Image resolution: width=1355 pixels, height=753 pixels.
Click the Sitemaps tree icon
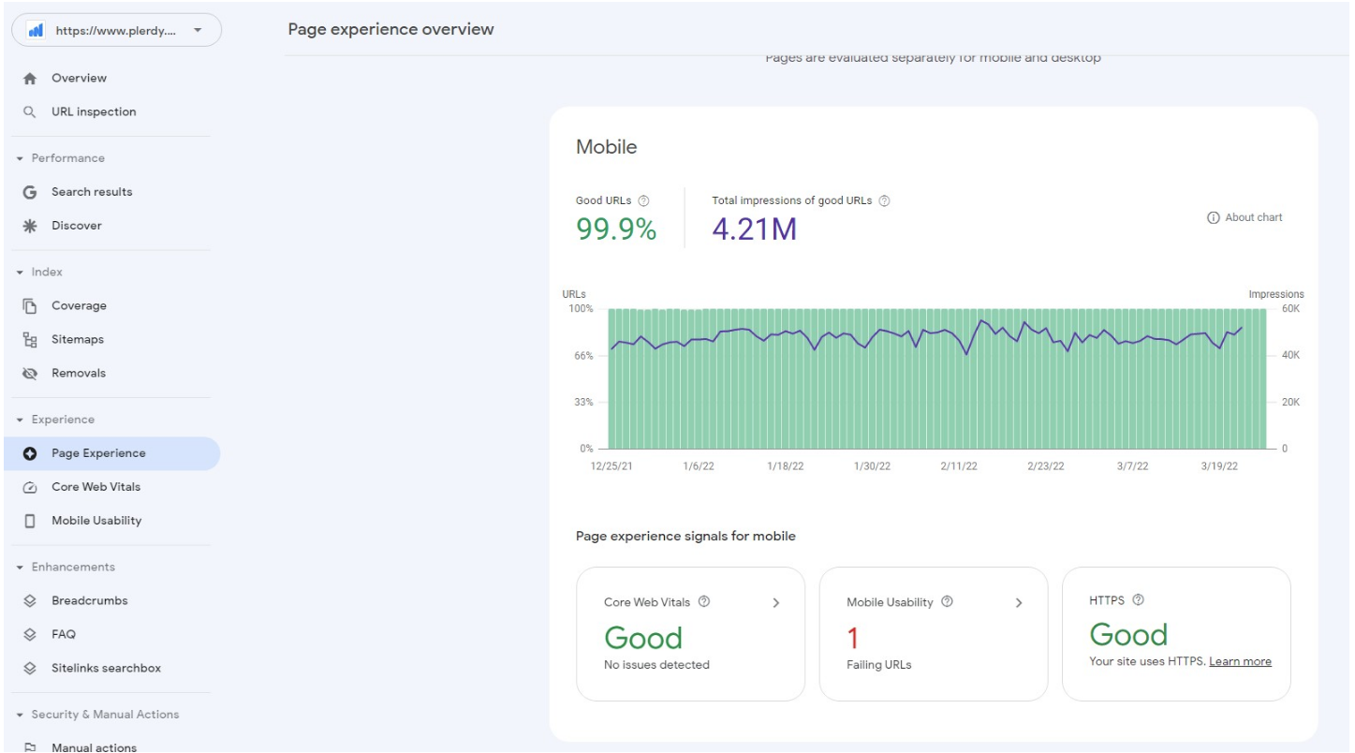(30, 339)
